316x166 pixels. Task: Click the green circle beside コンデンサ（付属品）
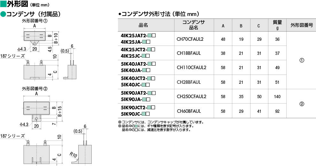(3, 15)
